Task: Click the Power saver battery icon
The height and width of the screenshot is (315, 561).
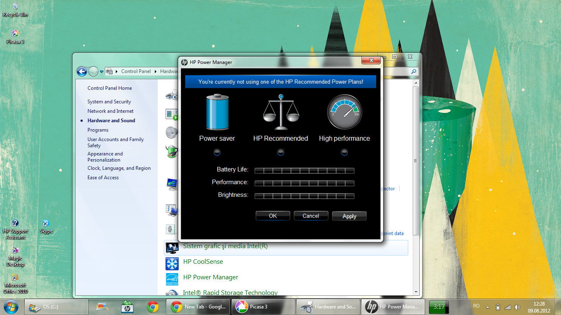Action: 217,112
